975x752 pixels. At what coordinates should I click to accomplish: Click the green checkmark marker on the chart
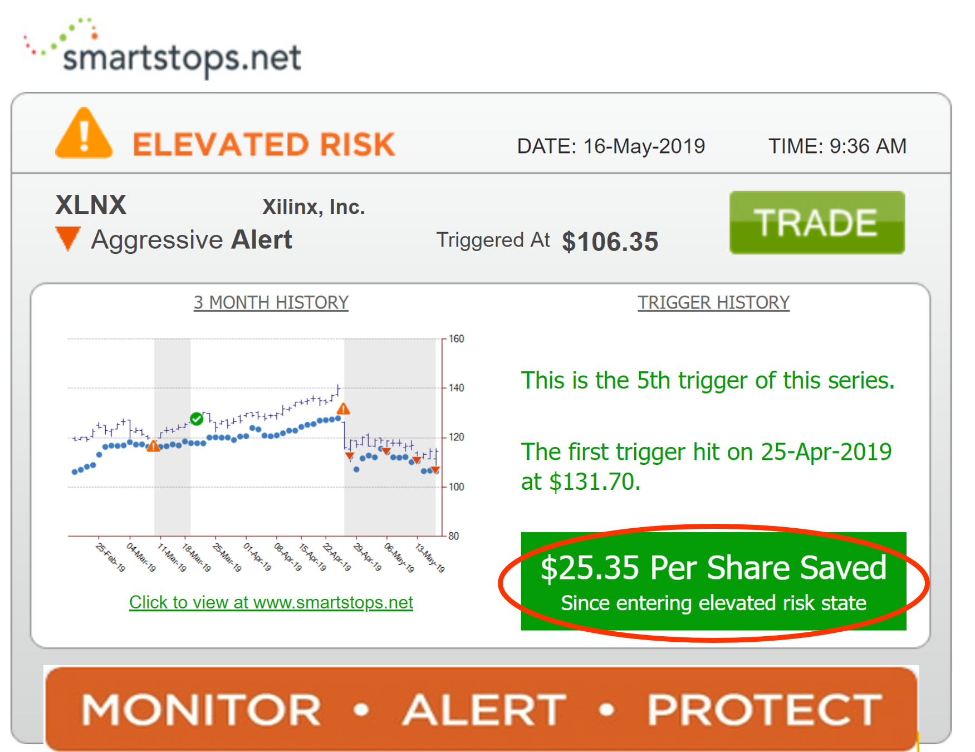[198, 419]
